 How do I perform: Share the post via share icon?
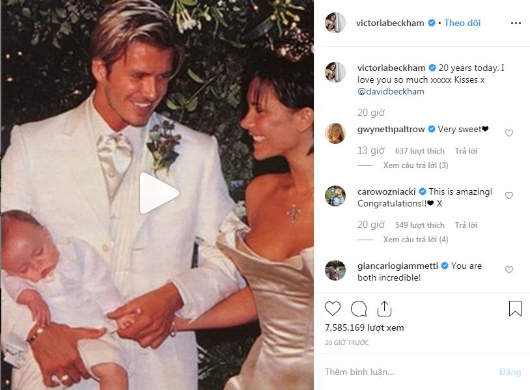[x=384, y=308]
